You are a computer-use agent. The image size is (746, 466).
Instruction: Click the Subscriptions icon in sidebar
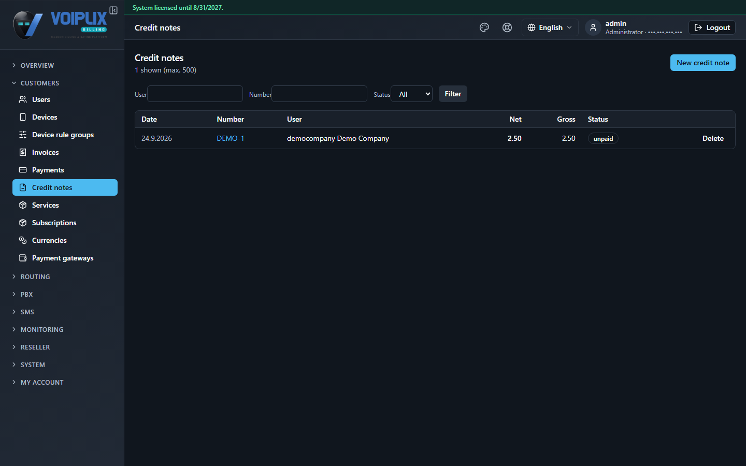point(23,223)
